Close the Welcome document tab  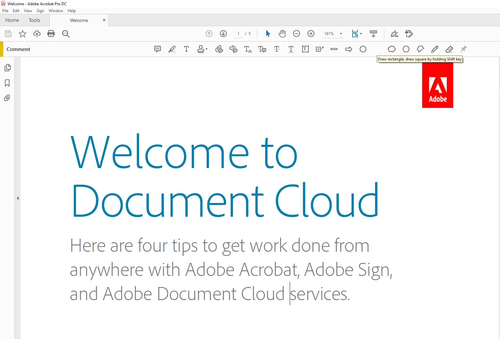[x=104, y=20]
